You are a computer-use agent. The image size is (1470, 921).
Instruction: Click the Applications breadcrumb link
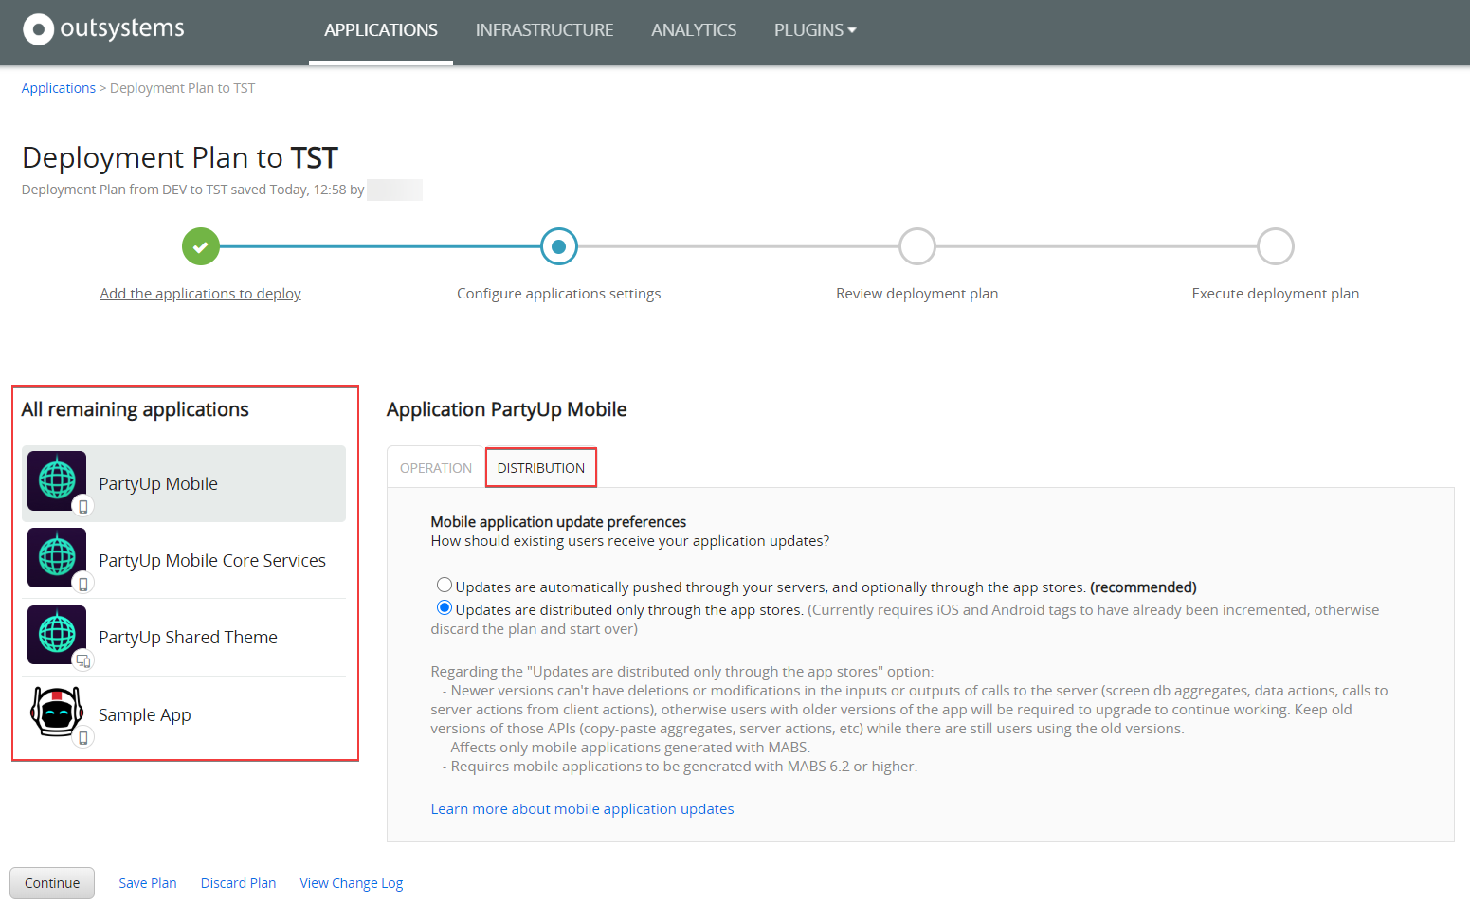[59, 88]
